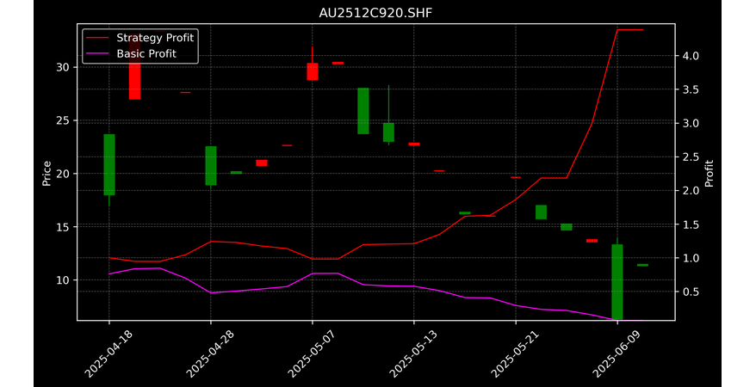Select the Basic Profit legend label
Image resolution: width=756 pixels, height=387 pixels.
(x=146, y=53)
